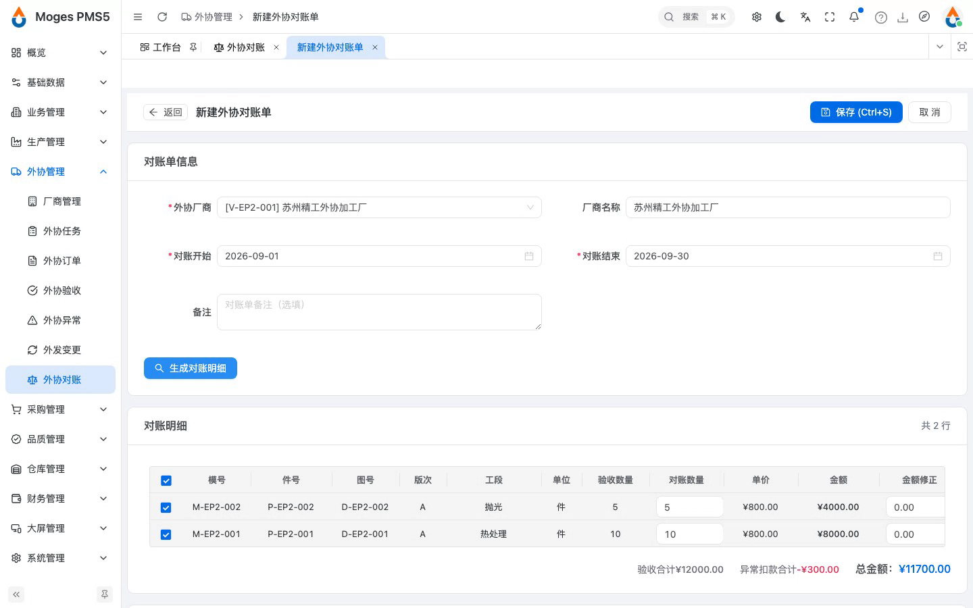Open the settings gear icon

point(757,17)
